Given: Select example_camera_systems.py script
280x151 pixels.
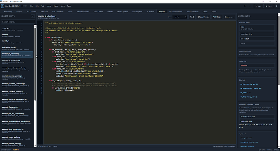Looking at the screenshot, I should (17, 77).
